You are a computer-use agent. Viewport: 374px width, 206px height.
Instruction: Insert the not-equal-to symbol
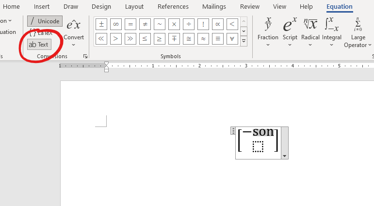point(145,24)
